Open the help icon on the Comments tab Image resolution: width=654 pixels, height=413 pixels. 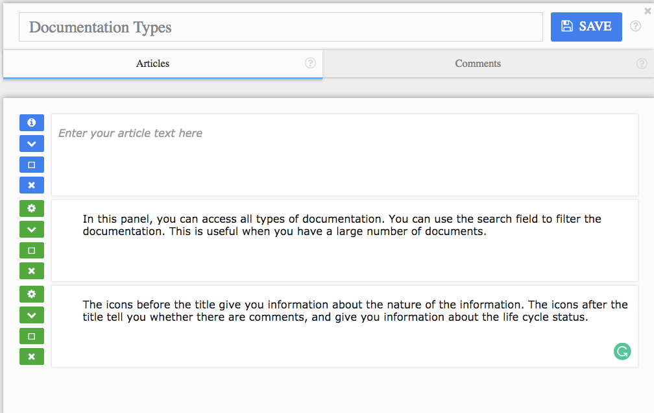[642, 64]
